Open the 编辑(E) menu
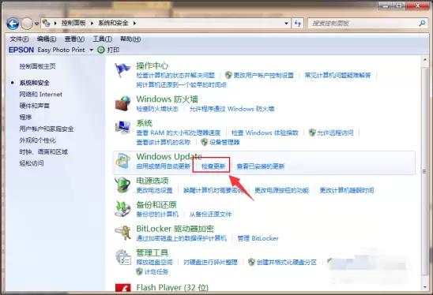Screen dimensions: 433x295 click(47, 39)
